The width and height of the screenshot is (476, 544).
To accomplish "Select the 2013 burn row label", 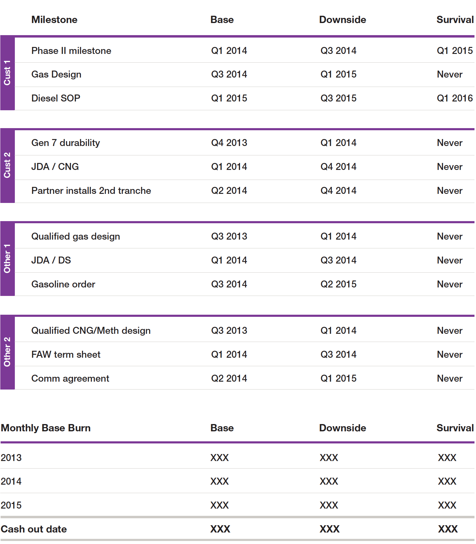I will (11, 458).
